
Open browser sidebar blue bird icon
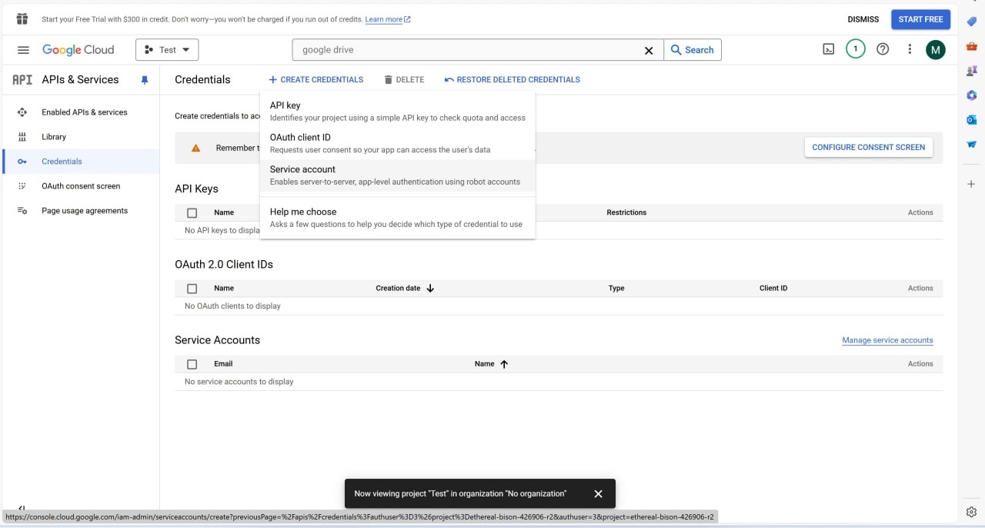pos(972,145)
